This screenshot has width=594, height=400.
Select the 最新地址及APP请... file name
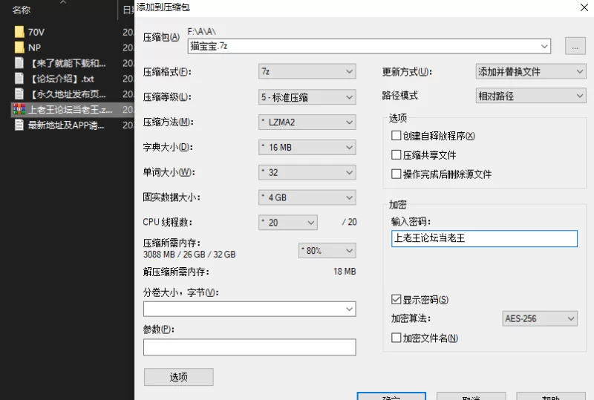click(66, 125)
